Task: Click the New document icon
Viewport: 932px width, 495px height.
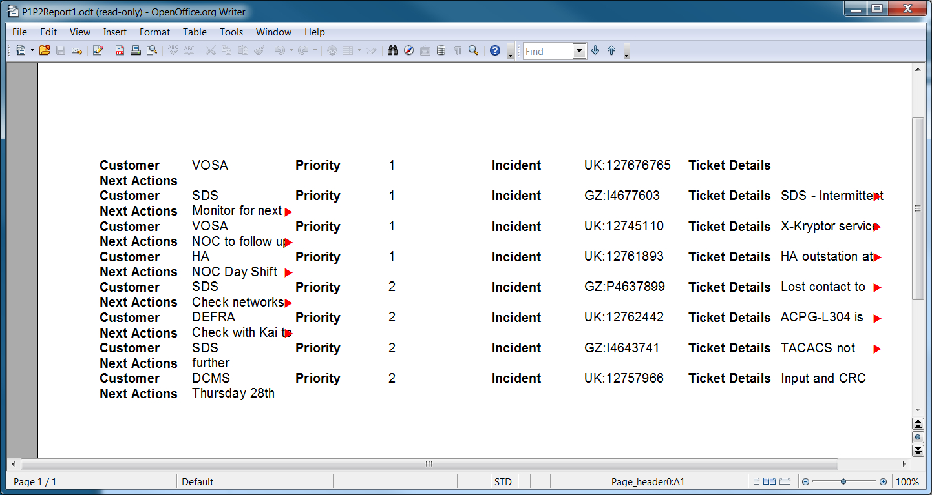Action: [21, 50]
